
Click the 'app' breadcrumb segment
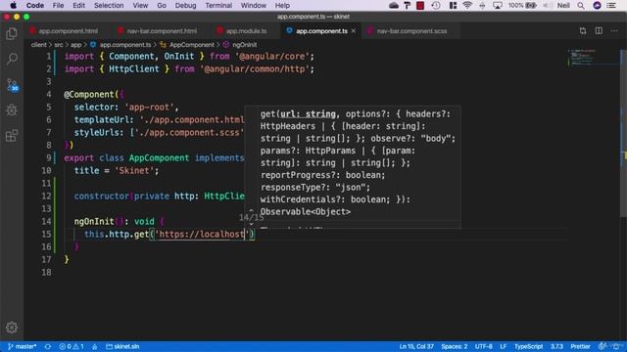[76, 45]
